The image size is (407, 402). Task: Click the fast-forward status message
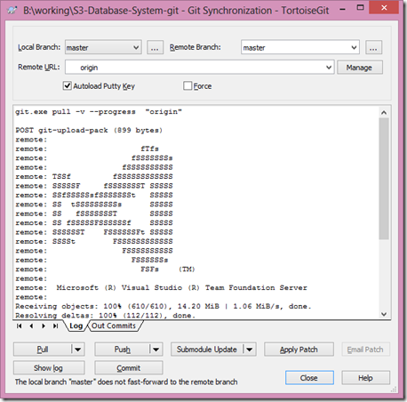click(126, 382)
